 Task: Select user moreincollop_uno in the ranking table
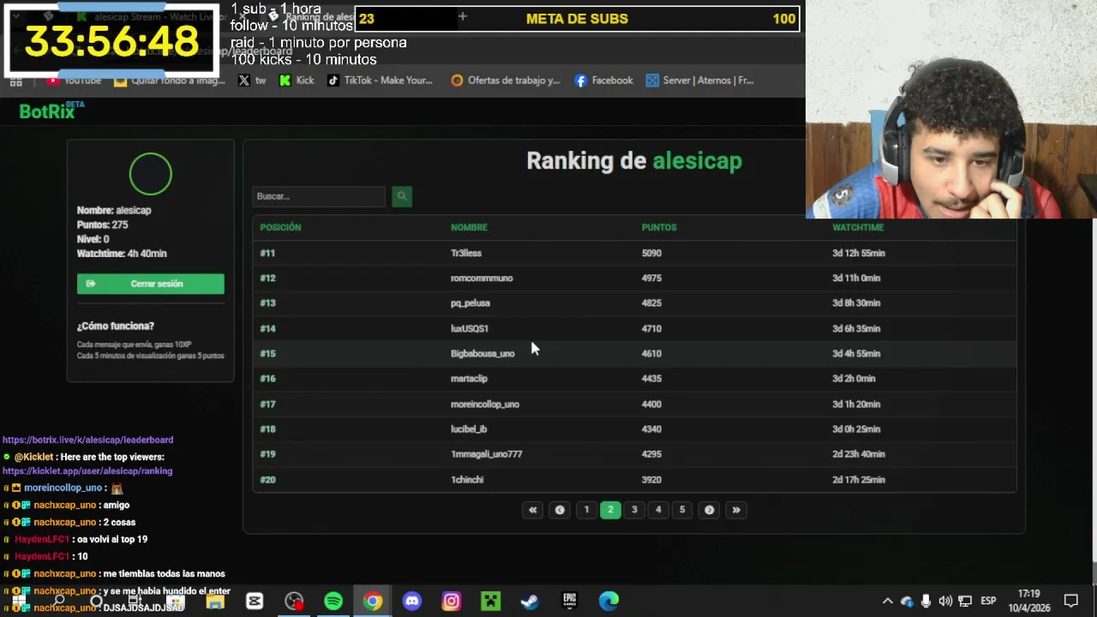coord(485,404)
